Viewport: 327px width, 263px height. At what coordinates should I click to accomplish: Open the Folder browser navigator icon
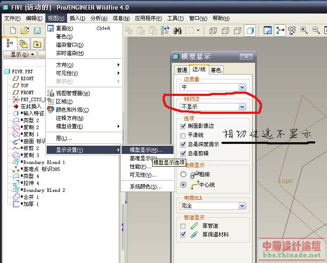[24, 44]
